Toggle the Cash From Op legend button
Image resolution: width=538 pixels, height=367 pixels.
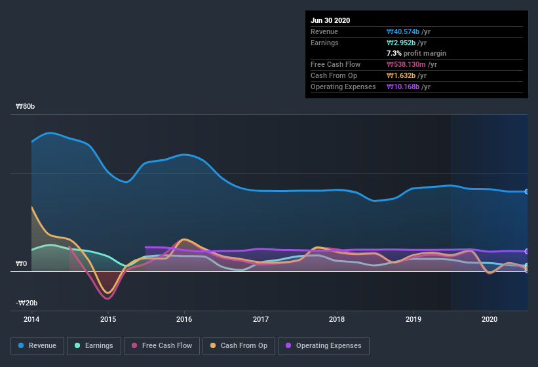239,346
